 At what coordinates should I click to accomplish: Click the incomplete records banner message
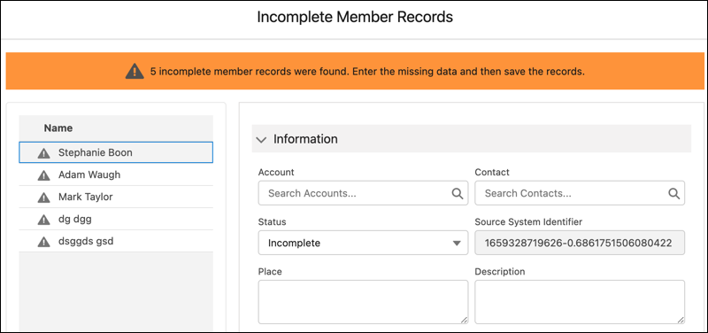click(x=367, y=72)
